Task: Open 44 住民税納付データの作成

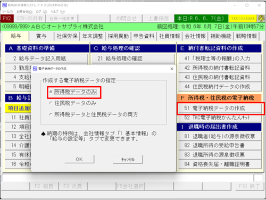Action: (220, 87)
